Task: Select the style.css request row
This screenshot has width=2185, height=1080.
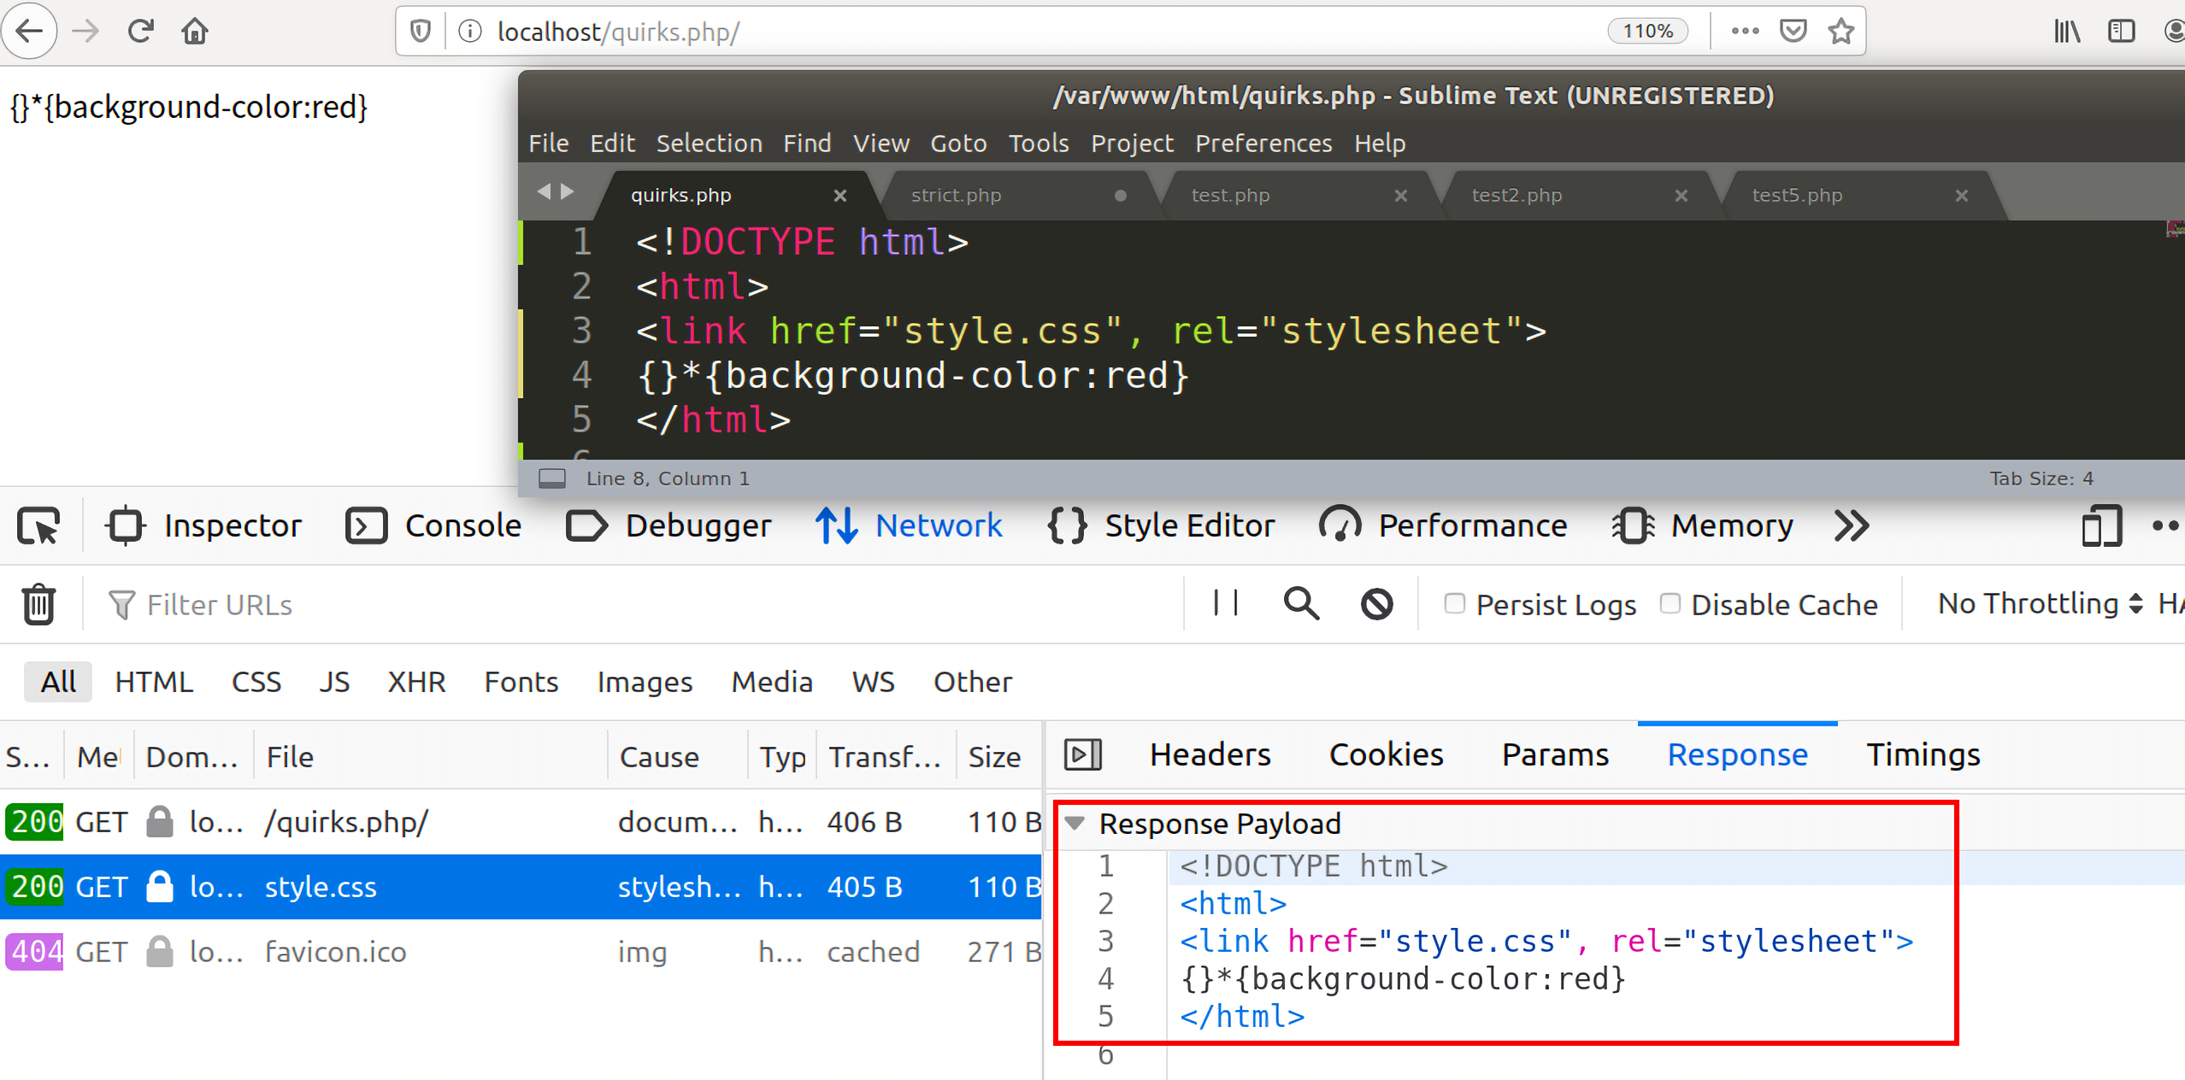Action: [521, 887]
